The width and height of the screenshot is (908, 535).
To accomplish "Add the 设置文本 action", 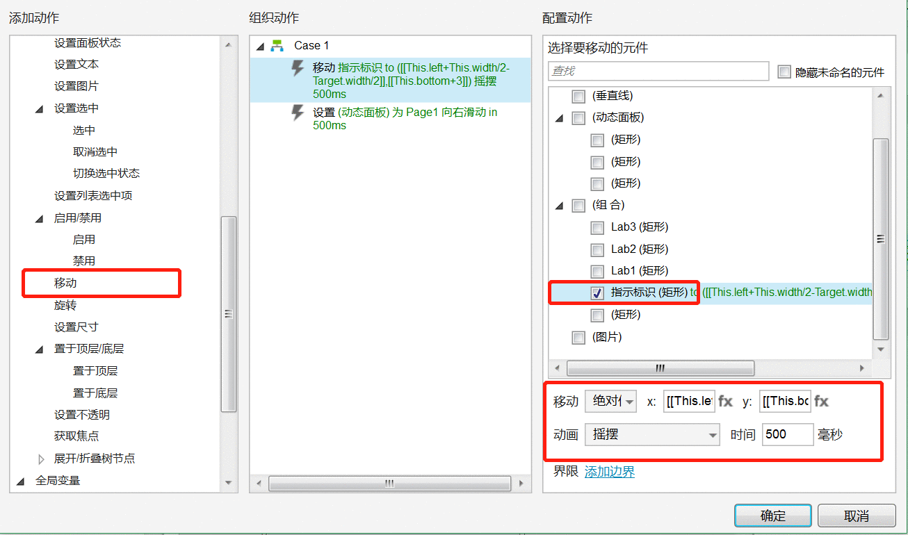I will point(76,65).
